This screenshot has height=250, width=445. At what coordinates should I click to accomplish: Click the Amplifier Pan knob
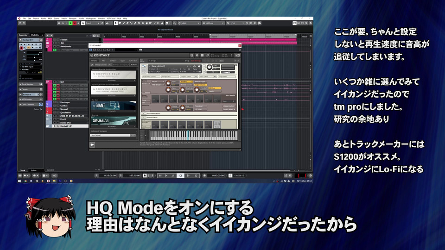pyautogui.click(x=183, y=108)
